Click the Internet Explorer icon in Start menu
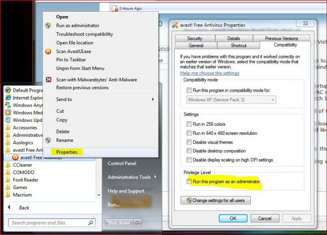 [x=8, y=97]
